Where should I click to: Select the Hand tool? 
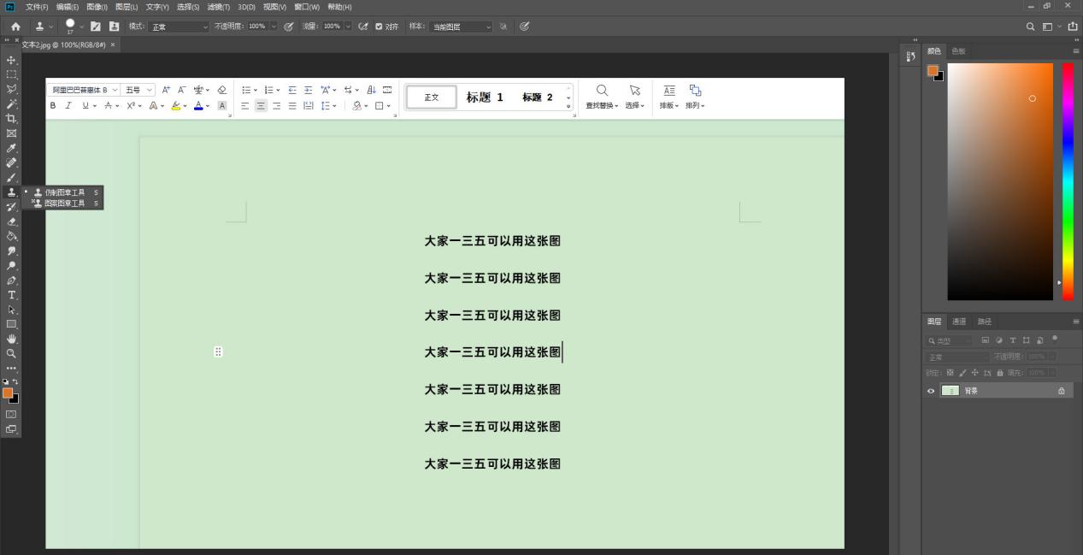[x=11, y=339]
